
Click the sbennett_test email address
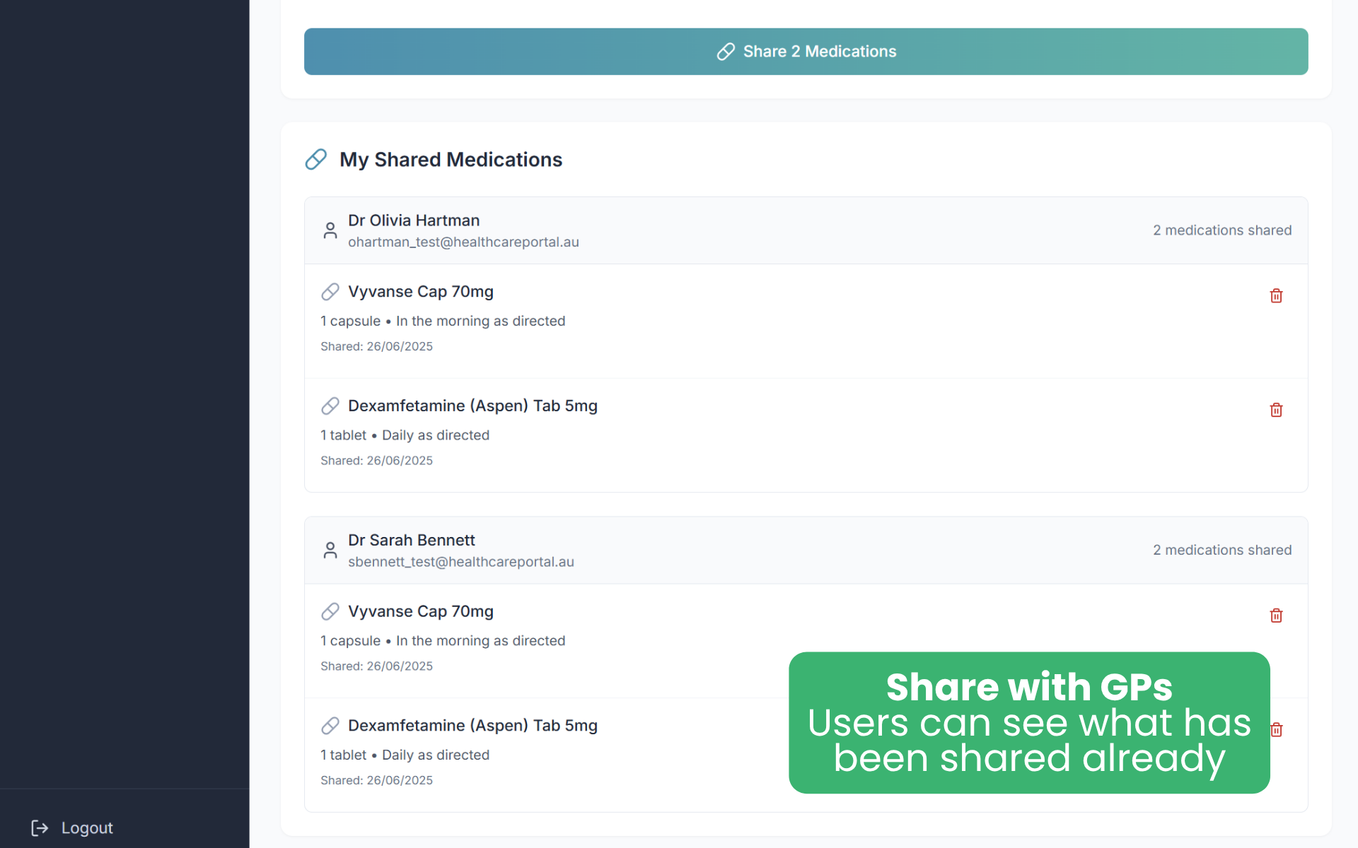coord(460,562)
